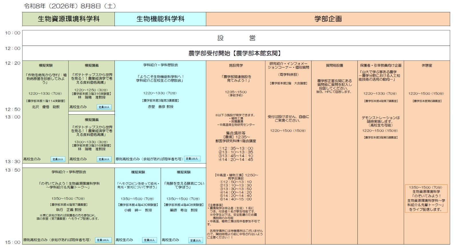Click slot ①12:35~13:00
Screen dimensions: 458x250
point(236,148)
